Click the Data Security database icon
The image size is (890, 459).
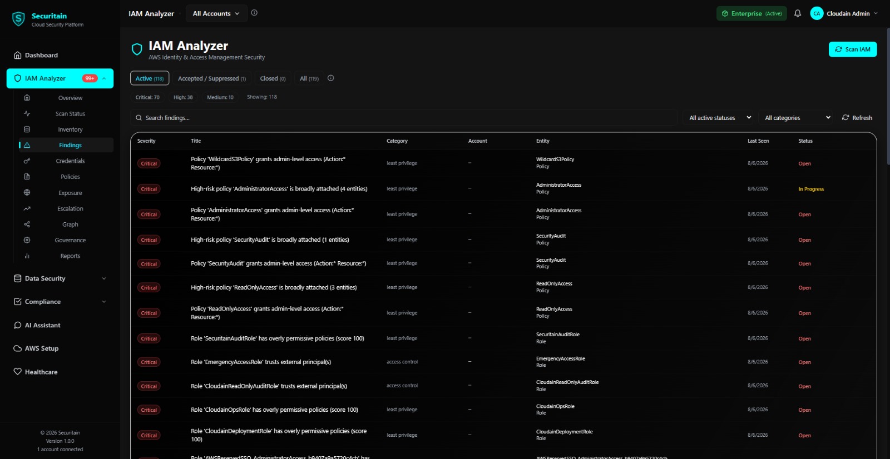point(17,278)
